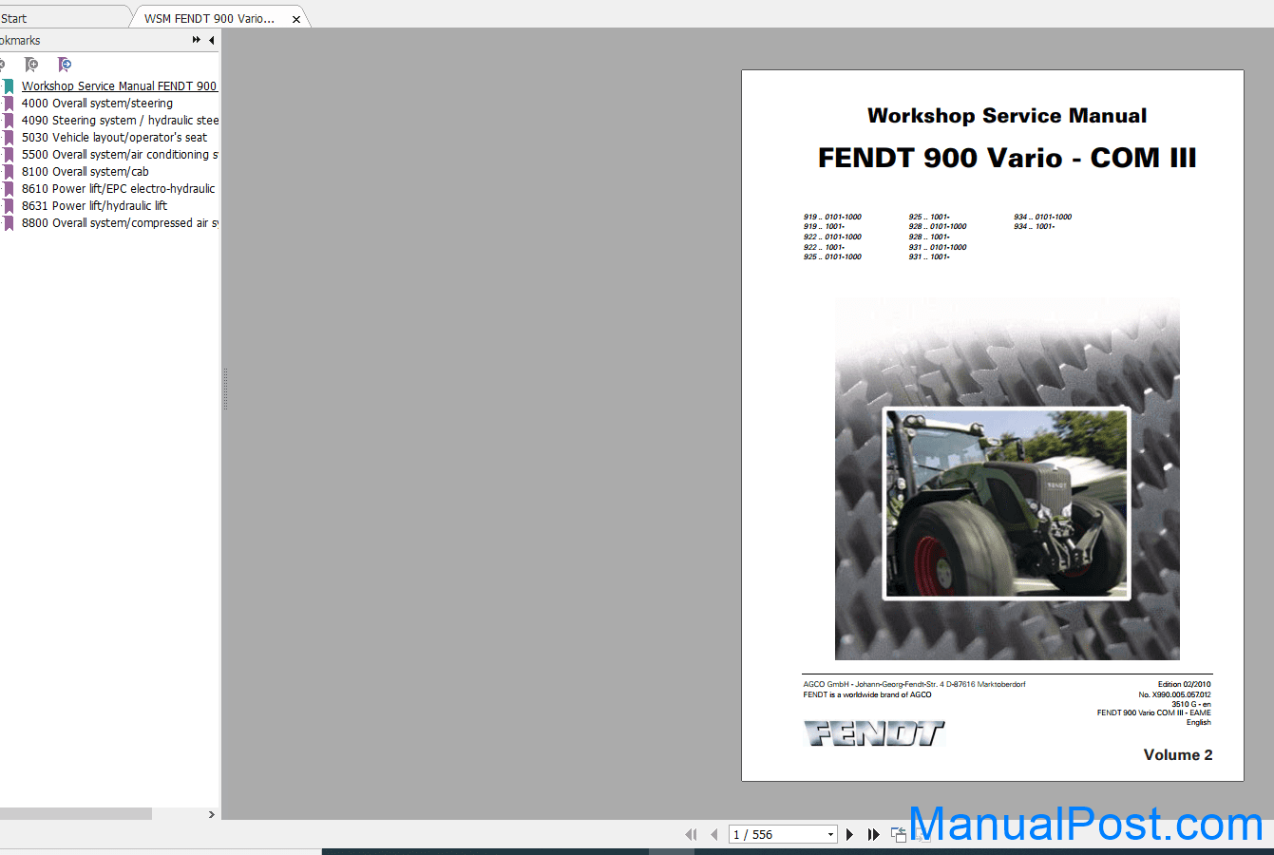Click the add bookmark icon with plus sign

31,65
